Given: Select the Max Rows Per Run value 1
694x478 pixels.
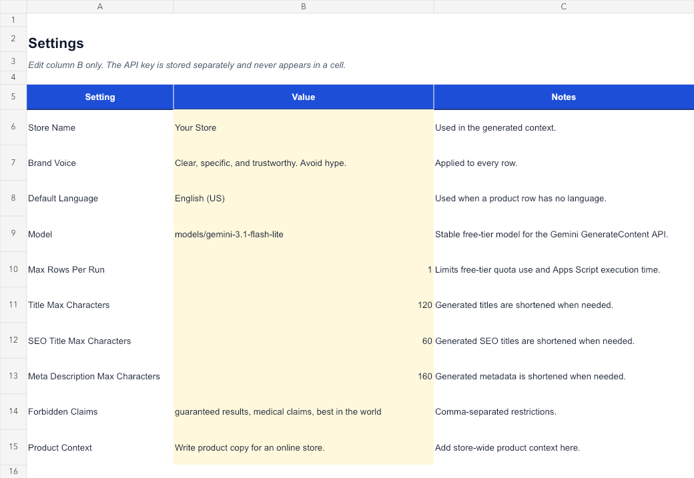Looking at the screenshot, I should [x=303, y=269].
